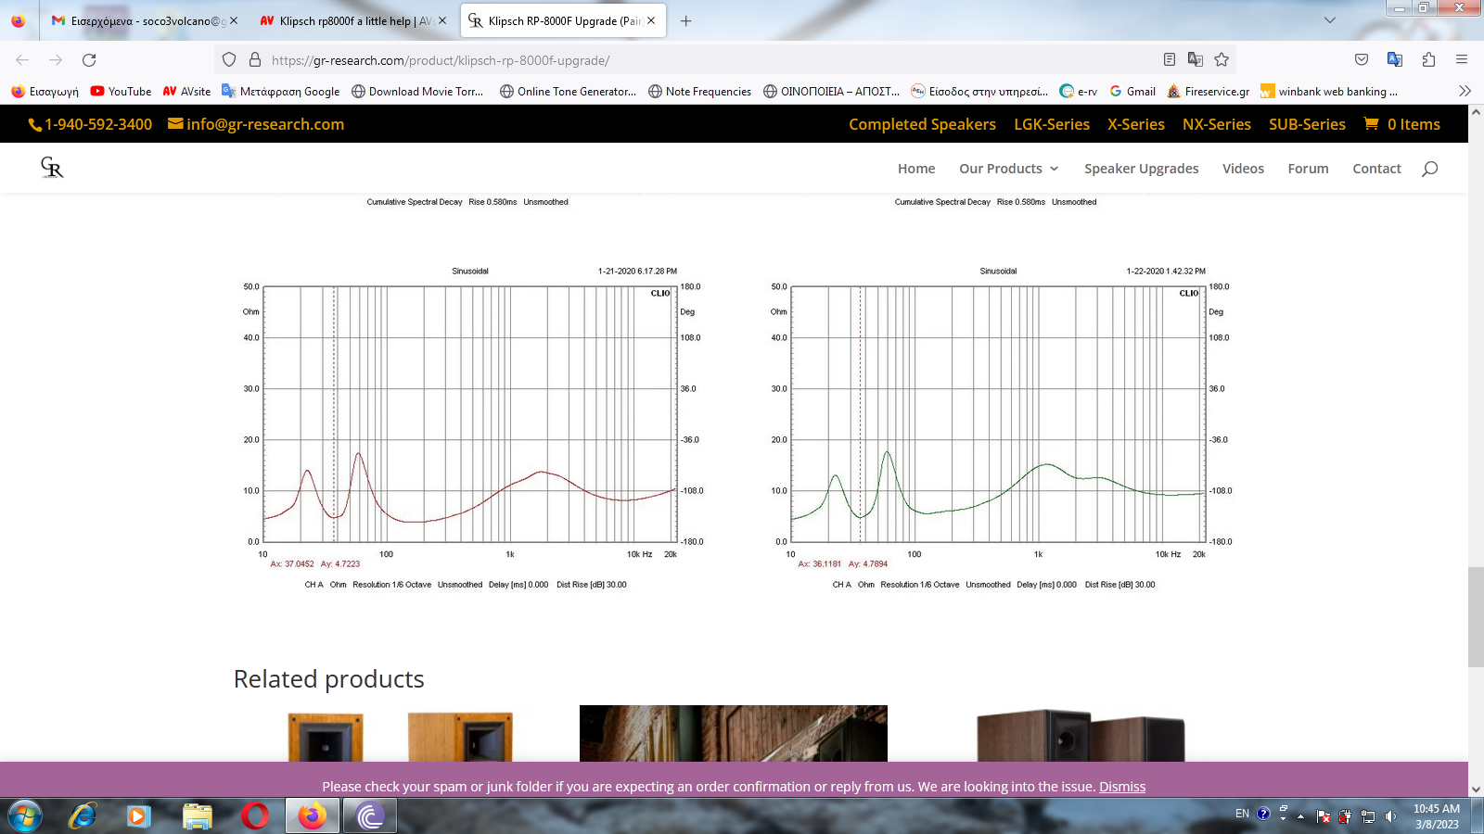
Task: Open the Speaker Upgrades menu item
Action: (x=1141, y=169)
